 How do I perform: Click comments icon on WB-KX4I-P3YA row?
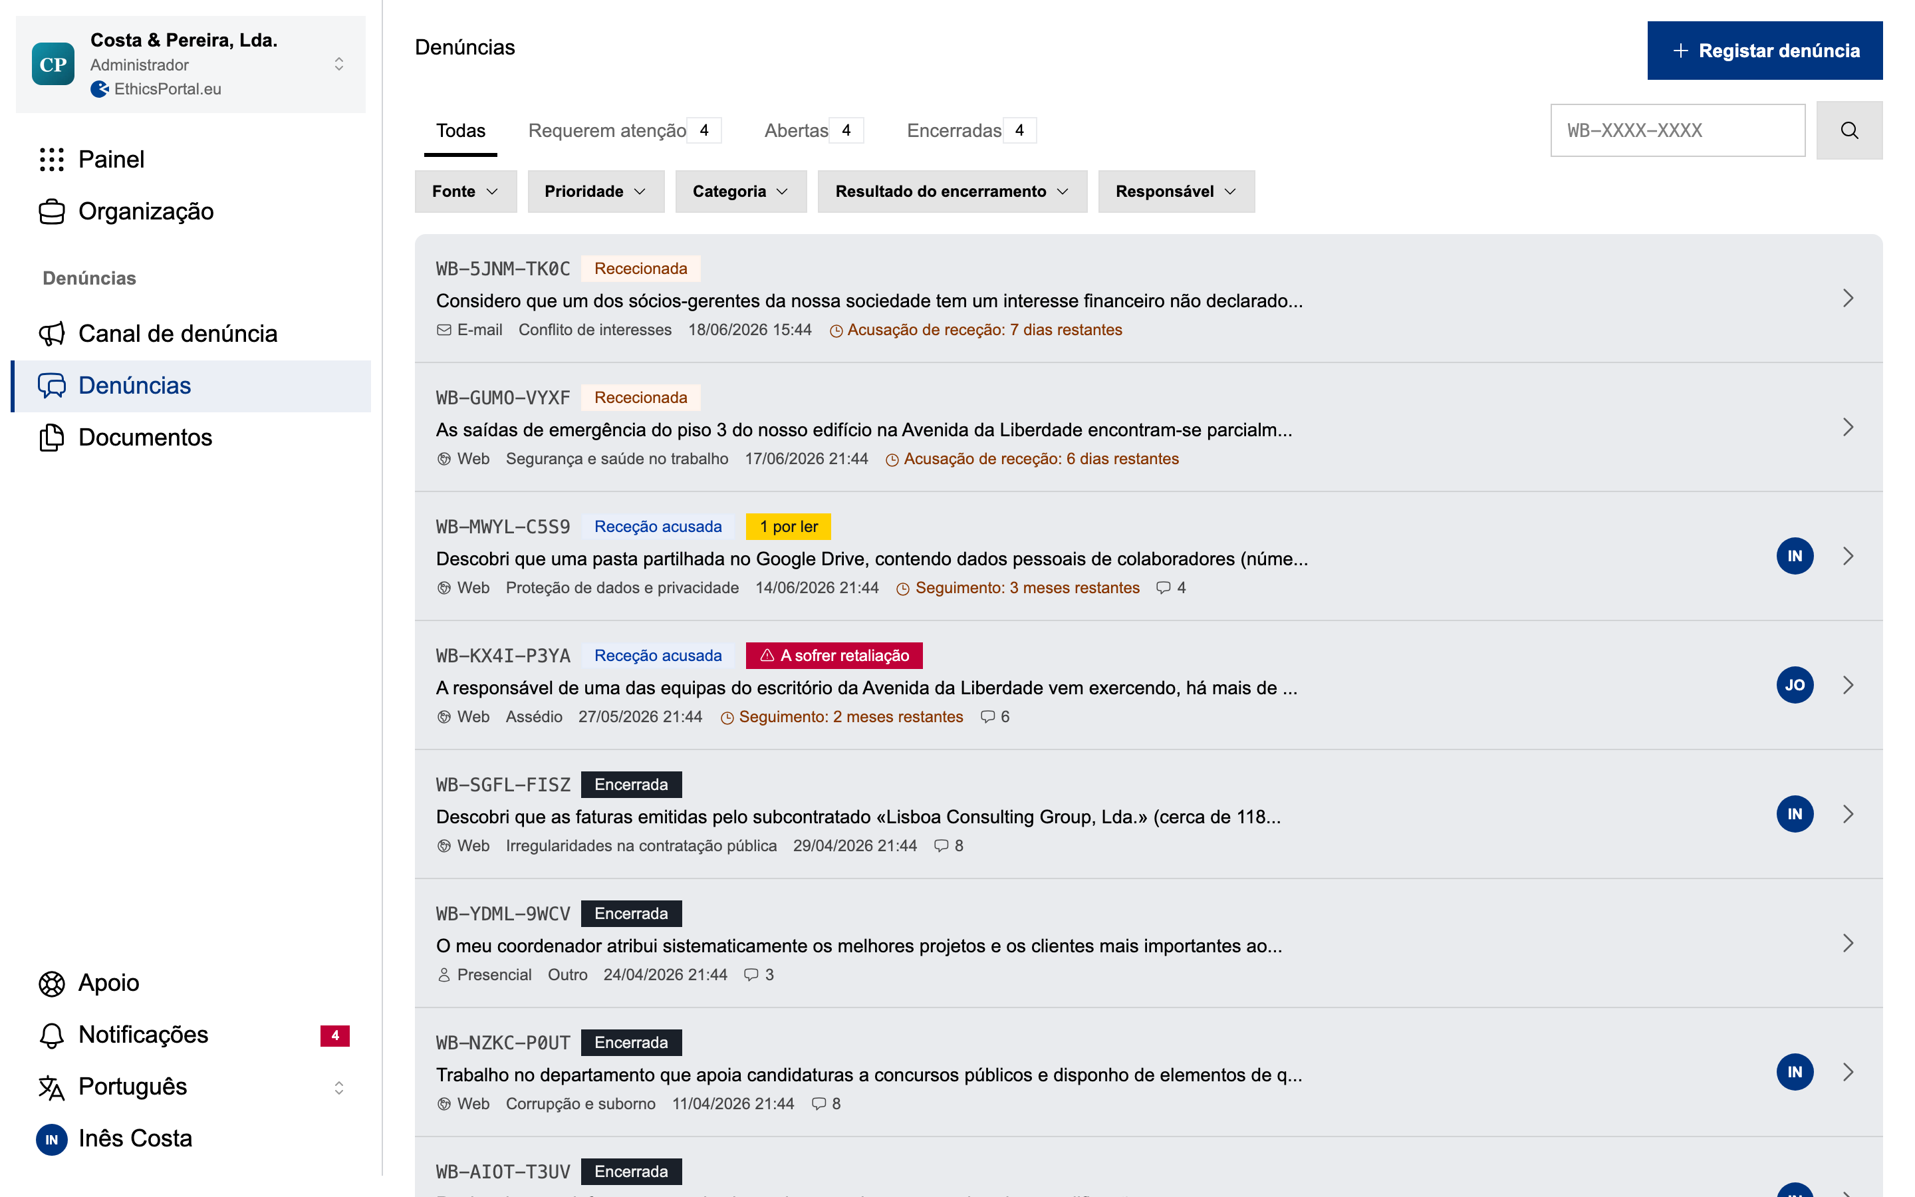pyautogui.click(x=987, y=716)
